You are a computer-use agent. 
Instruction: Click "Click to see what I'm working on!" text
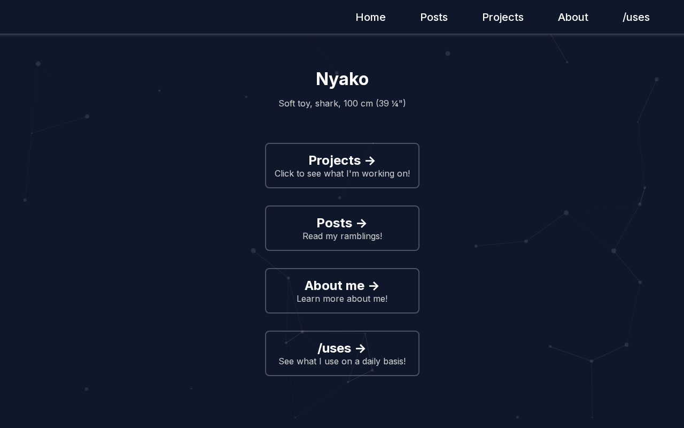(x=342, y=174)
